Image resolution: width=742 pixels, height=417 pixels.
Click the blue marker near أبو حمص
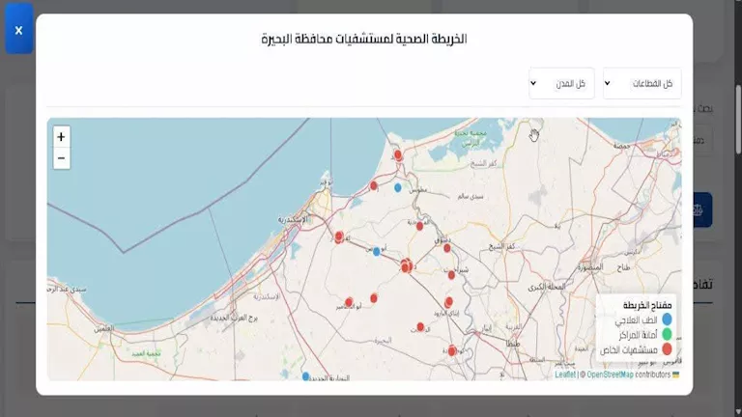[377, 251]
